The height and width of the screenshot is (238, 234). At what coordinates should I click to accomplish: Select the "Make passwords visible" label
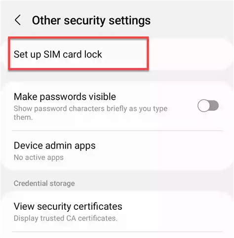pos(65,96)
